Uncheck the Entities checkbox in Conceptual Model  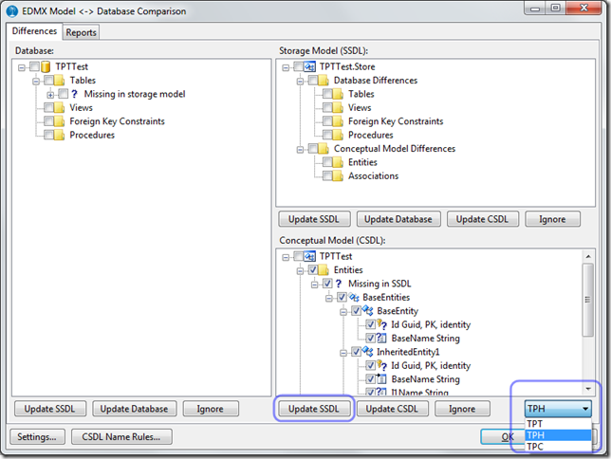pos(313,270)
